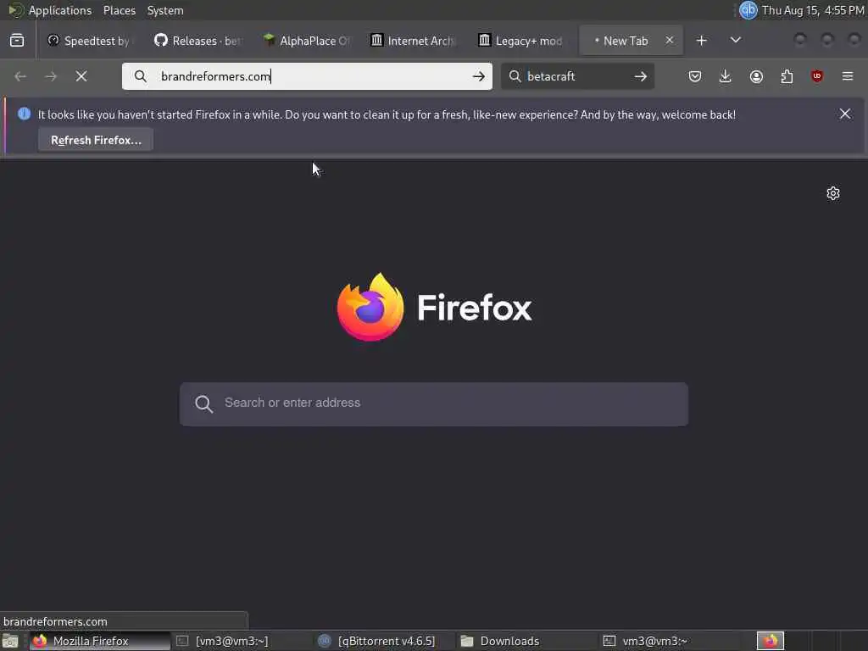Click the info icon in the notification bar
The width and height of the screenshot is (868, 651).
pos(24,114)
